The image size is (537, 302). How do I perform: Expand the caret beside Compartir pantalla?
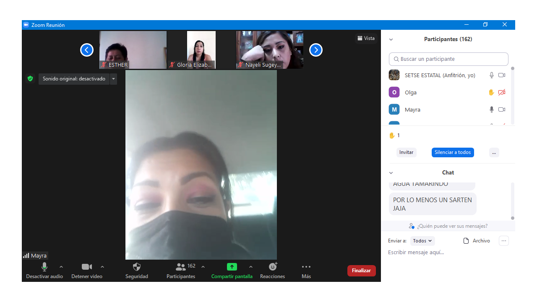251,267
